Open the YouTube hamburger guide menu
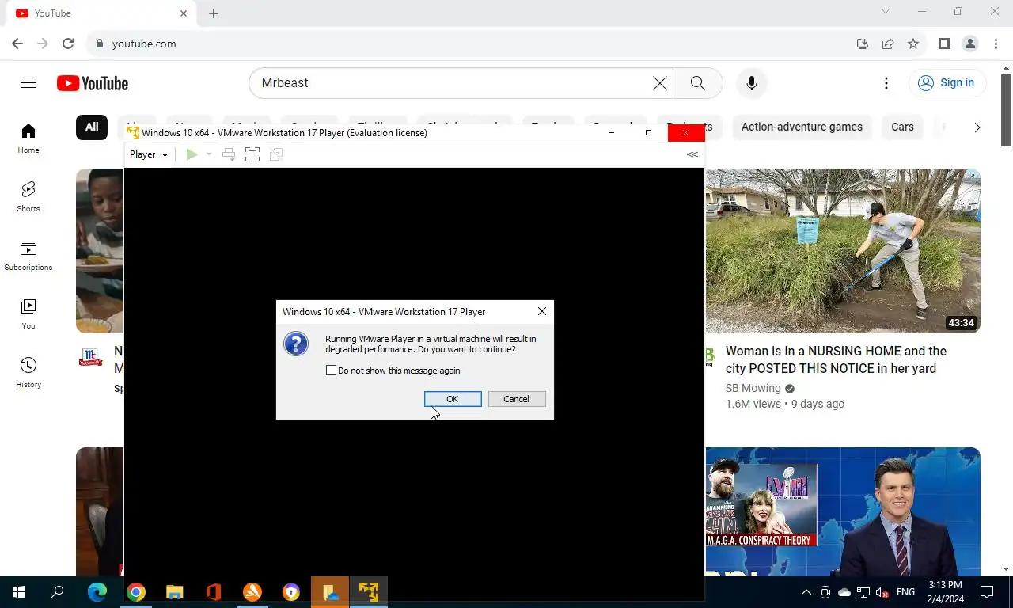This screenshot has height=608, width=1013. 28,83
